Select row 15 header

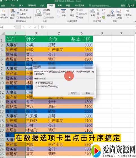(3, 107)
